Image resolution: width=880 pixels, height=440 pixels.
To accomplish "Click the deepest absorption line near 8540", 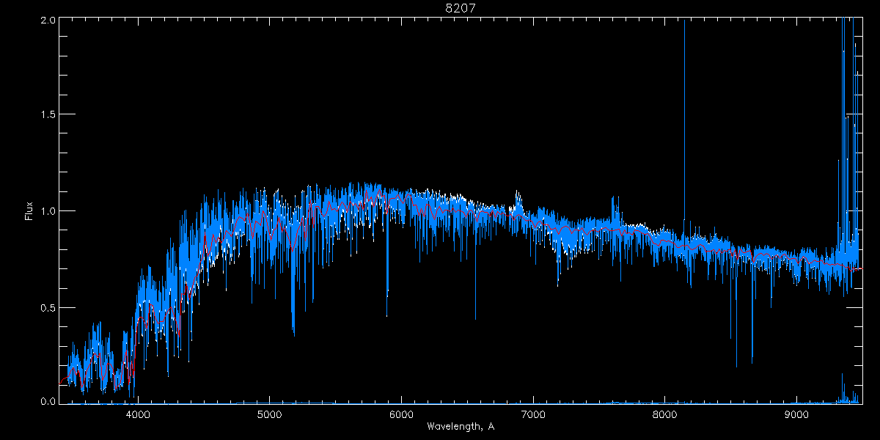I will 736,345.
